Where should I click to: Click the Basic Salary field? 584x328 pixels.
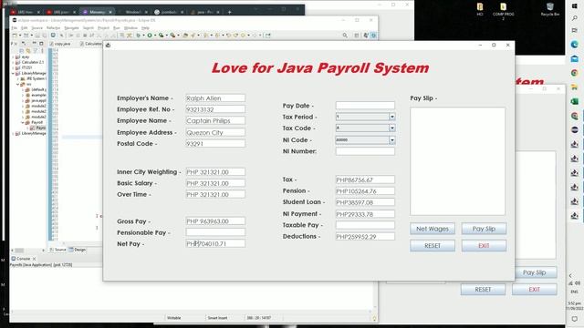tap(215, 183)
